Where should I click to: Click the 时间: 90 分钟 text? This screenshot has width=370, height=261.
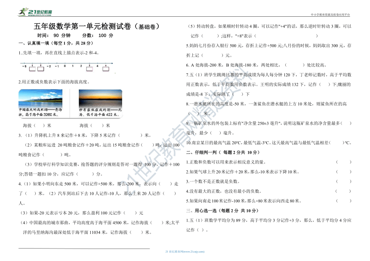pos(54,36)
